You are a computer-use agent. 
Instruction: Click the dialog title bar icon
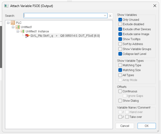tap(6, 6)
